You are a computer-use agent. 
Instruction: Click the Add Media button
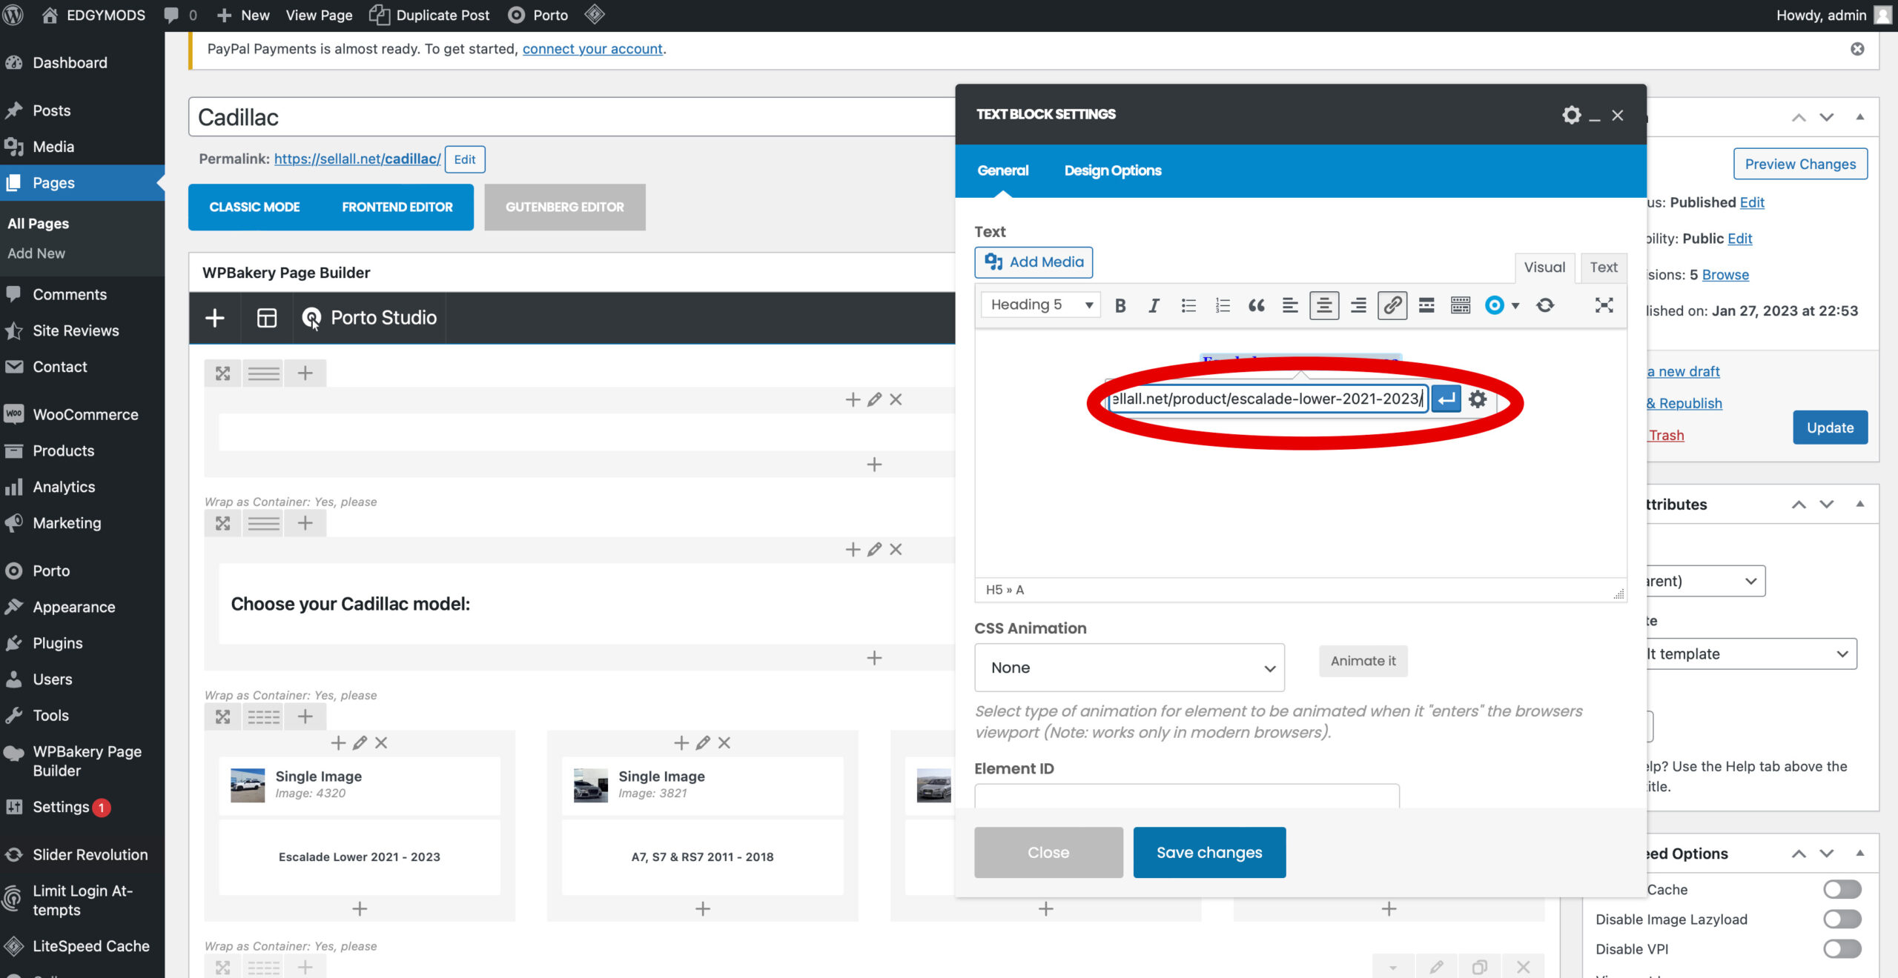(x=1034, y=262)
